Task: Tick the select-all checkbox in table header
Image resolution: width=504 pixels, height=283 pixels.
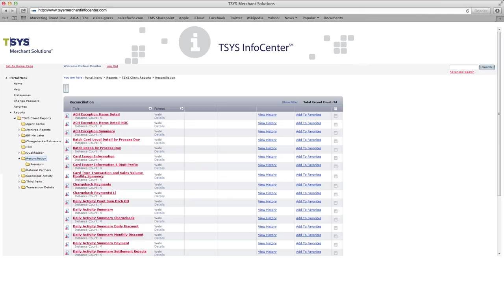Action: pos(335,109)
